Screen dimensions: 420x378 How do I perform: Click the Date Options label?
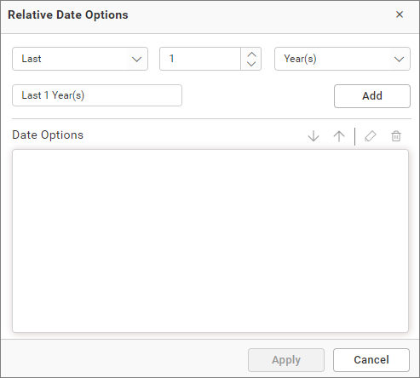[48, 135]
